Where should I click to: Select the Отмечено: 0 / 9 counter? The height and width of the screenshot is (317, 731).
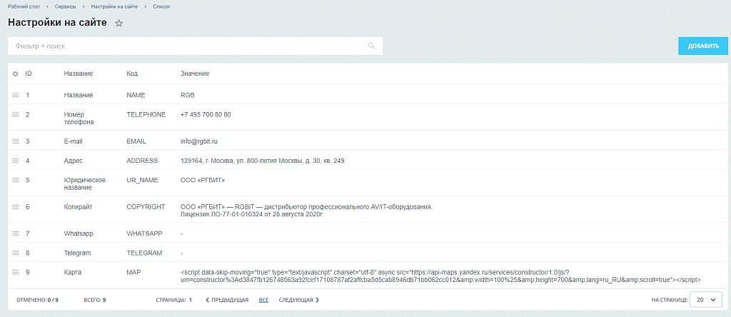37,300
